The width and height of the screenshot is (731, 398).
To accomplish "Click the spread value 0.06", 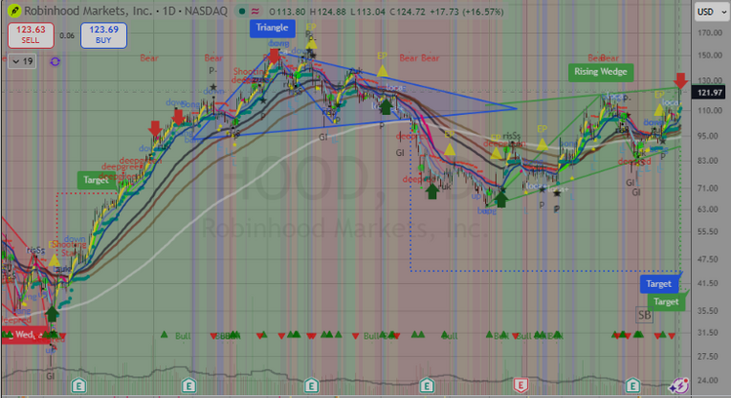I will 67,35.
